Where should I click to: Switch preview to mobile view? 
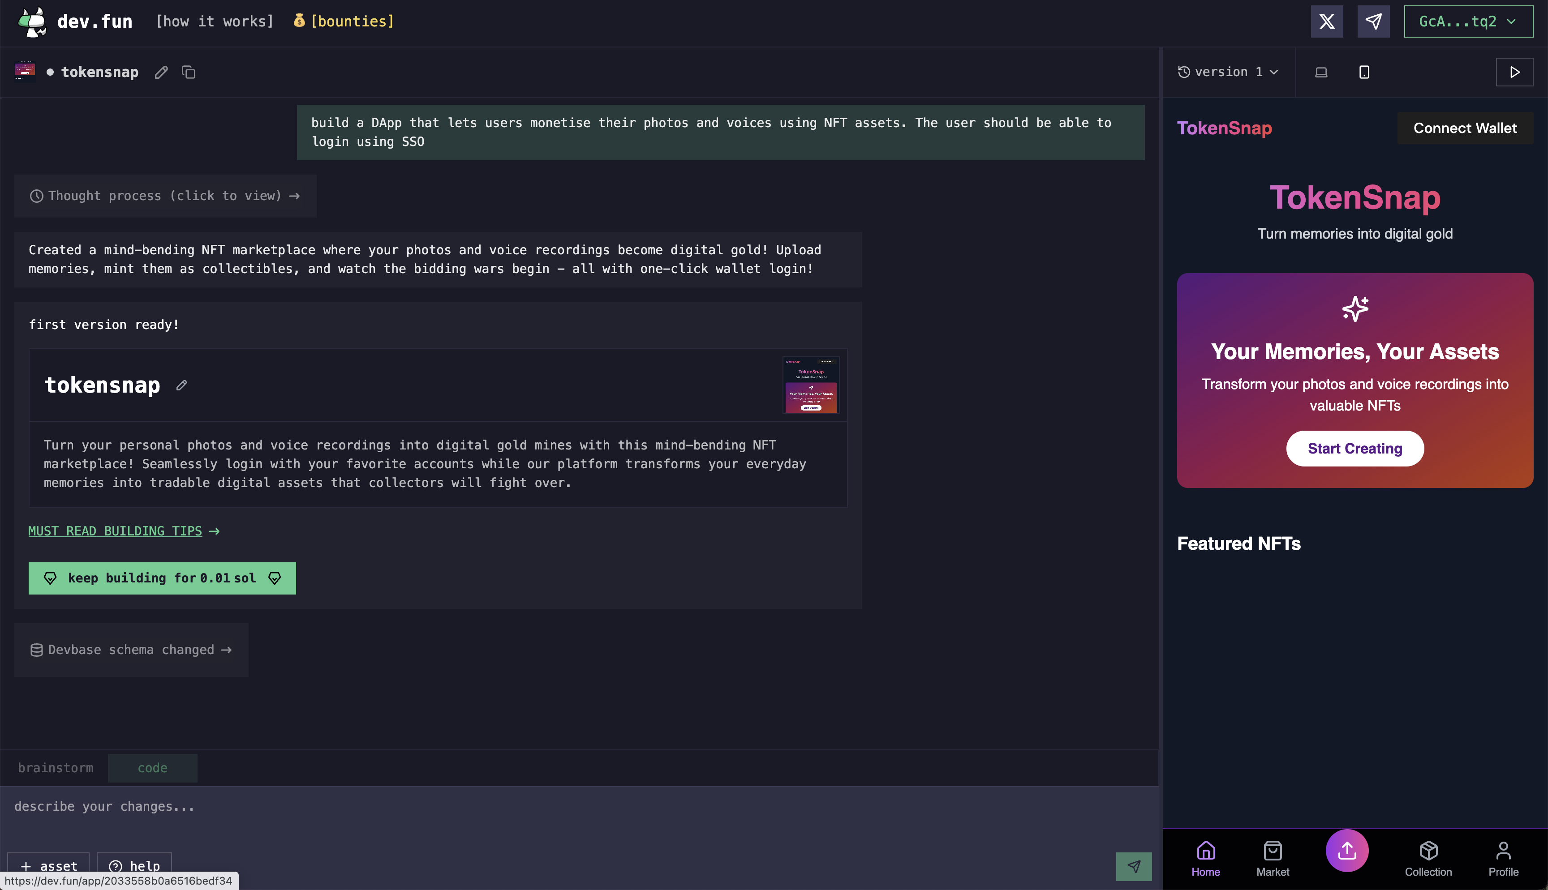(1364, 72)
